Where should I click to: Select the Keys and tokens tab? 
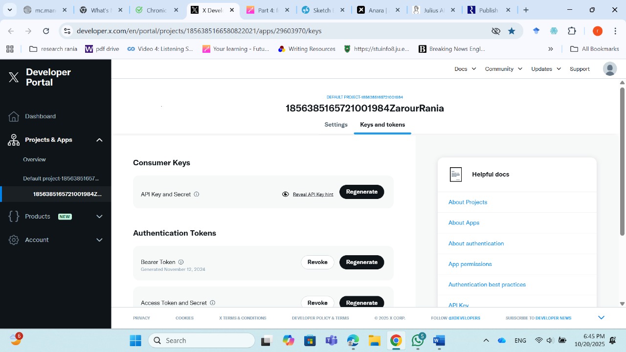(x=382, y=125)
